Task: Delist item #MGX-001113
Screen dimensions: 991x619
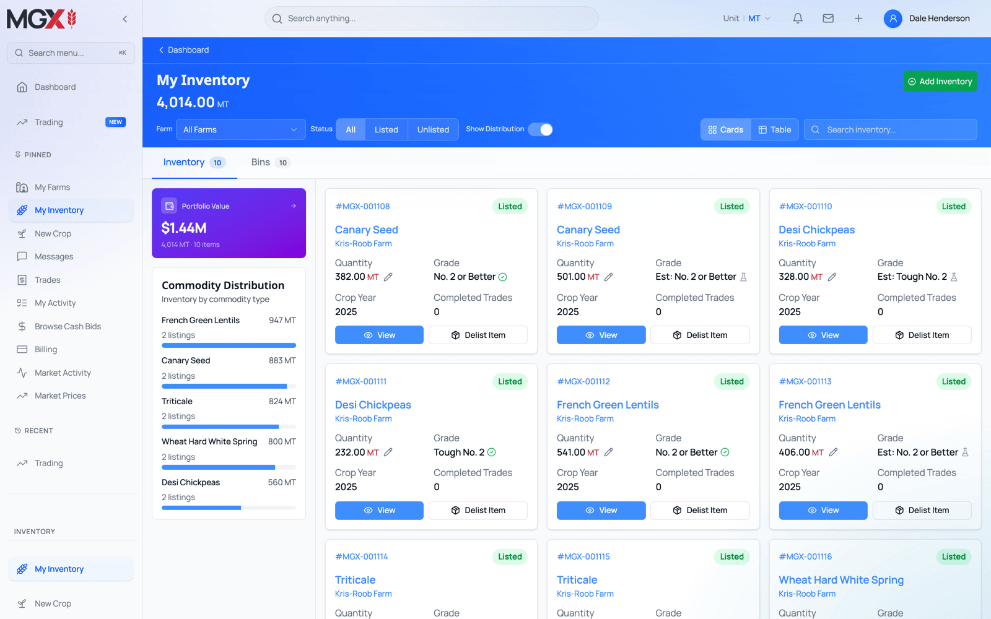Action: pos(922,510)
